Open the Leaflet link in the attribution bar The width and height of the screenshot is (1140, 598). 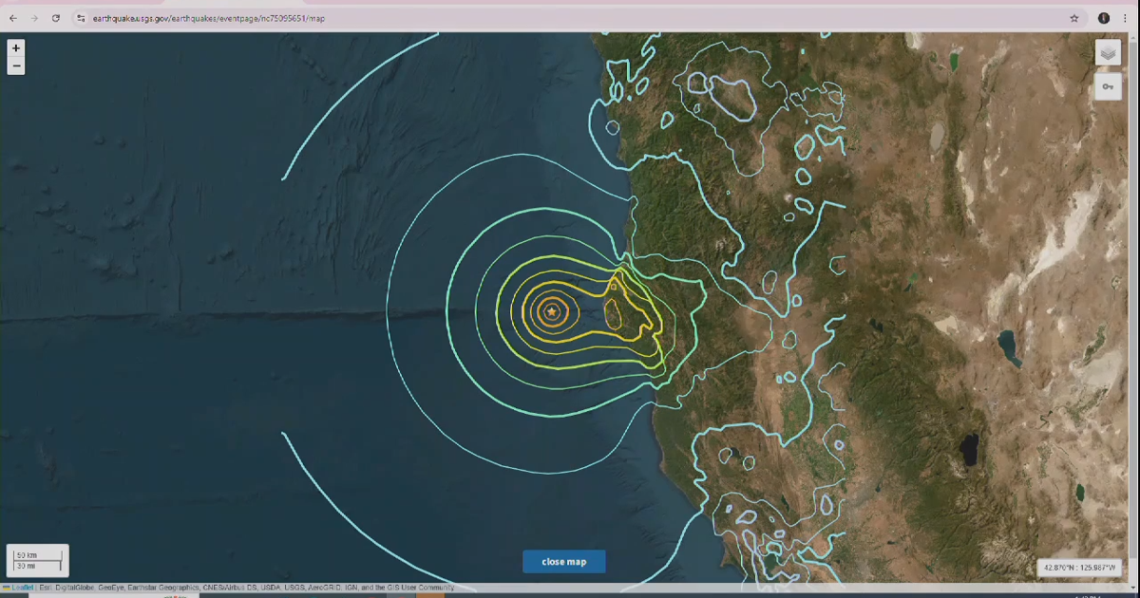(x=21, y=589)
